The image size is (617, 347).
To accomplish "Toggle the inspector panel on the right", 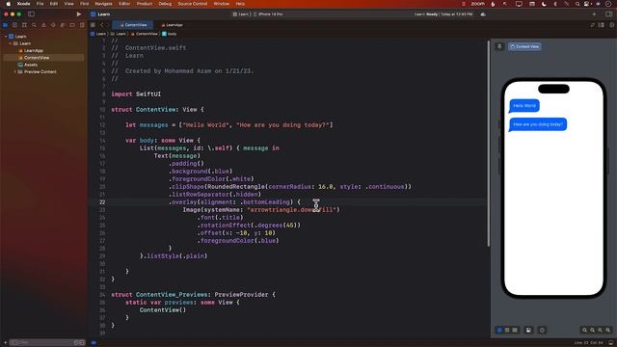I will (x=608, y=14).
